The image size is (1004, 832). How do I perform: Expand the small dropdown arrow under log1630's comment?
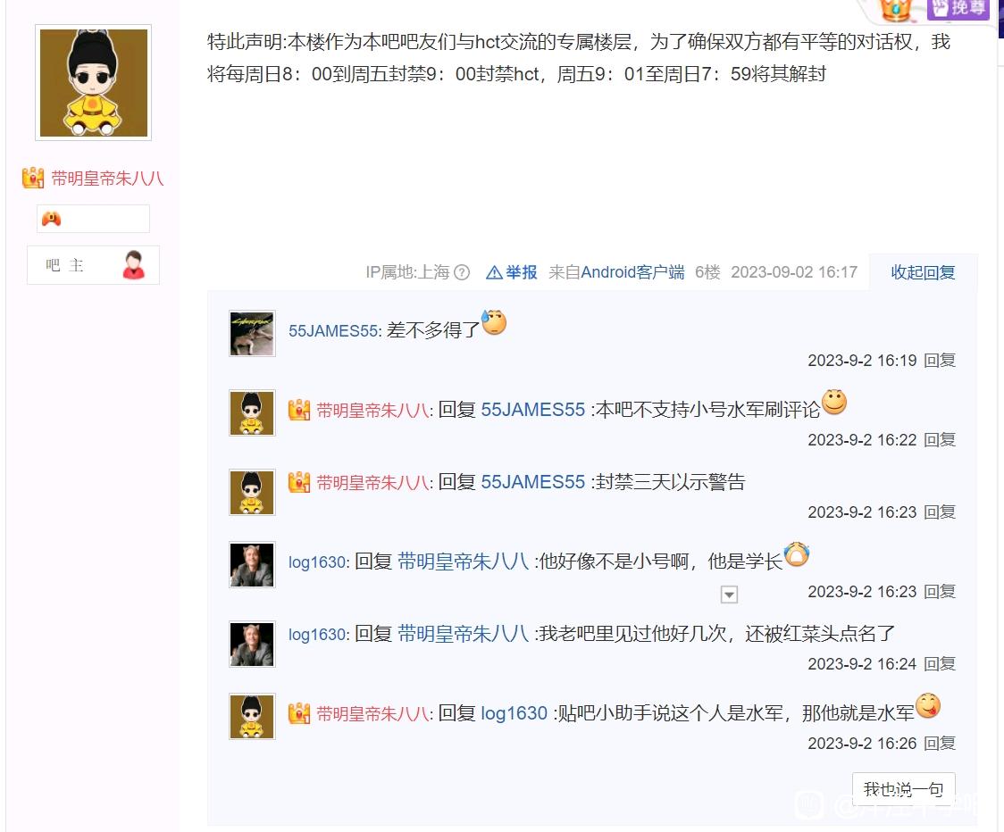coord(729,595)
